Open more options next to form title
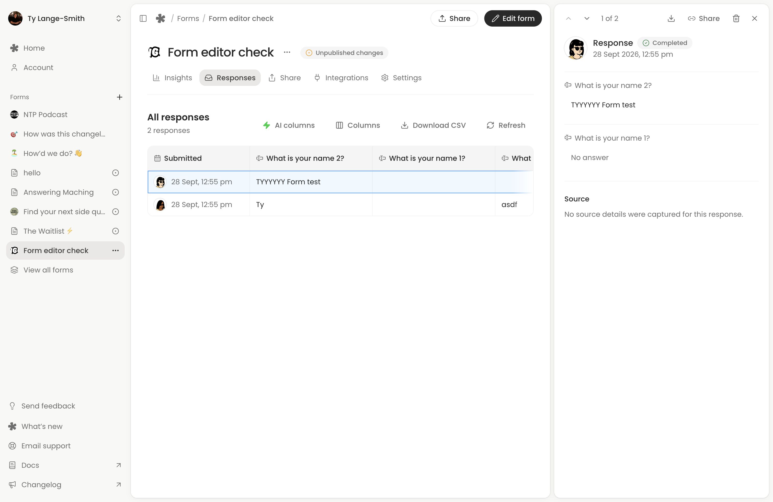773x502 pixels. (287, 52)
